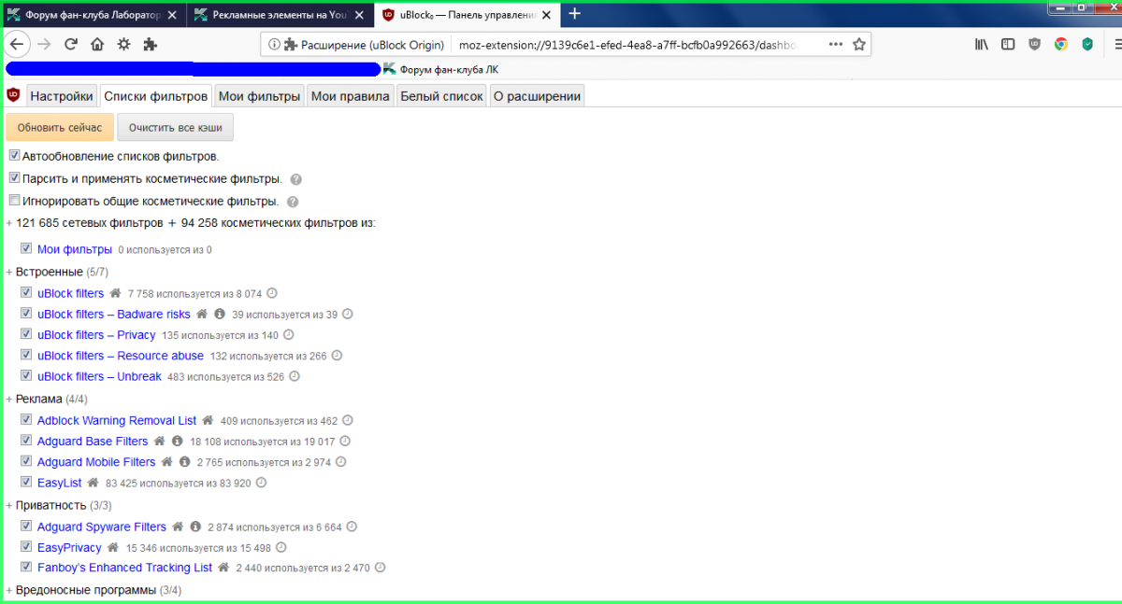
Task: Open home page icon of EasyPrivacy
Action: tap(113, 547)
